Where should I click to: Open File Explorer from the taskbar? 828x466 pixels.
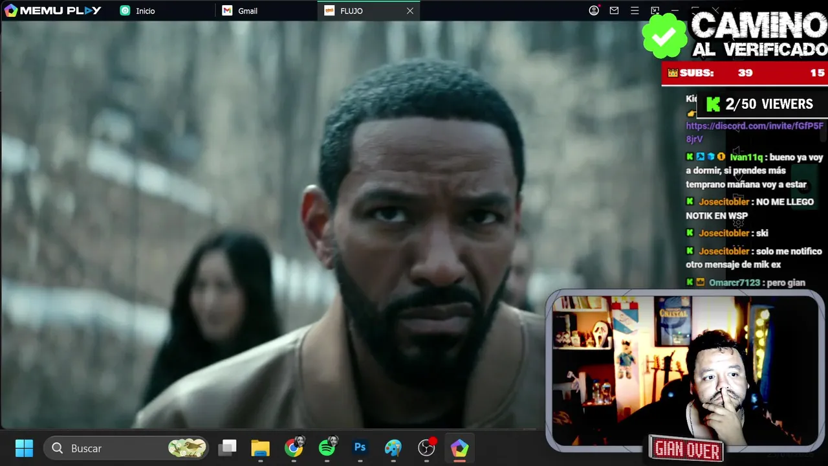[x=260, y=448]
